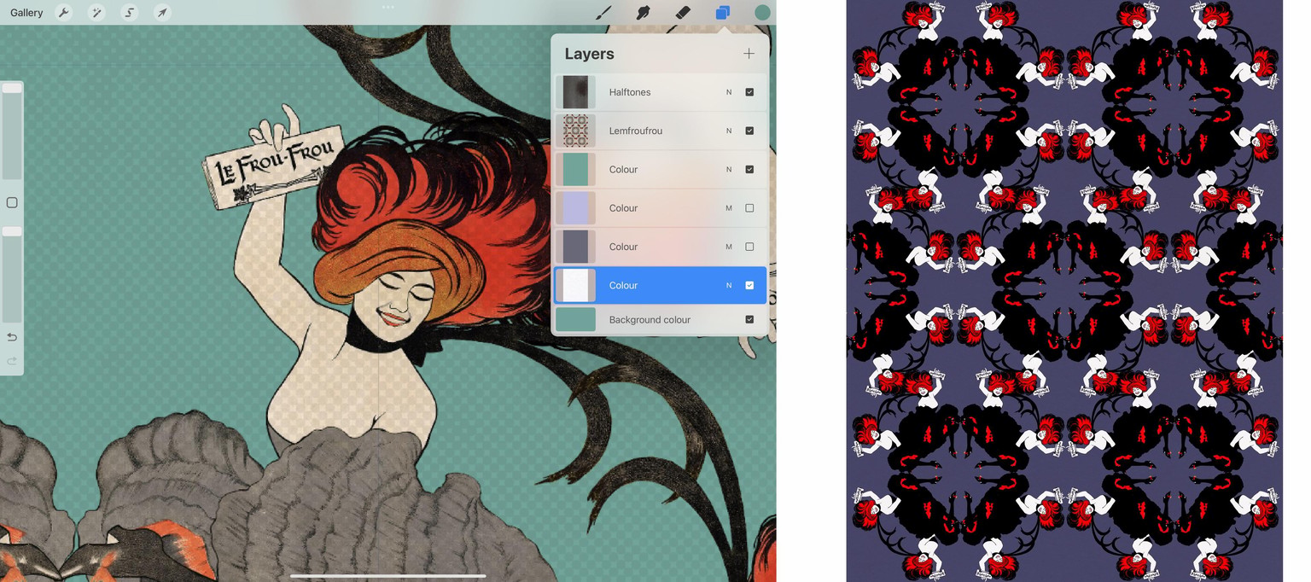Tap the three-dot multitasking indicator
This screenshot has width=1311, height=582.
click(388, 7)
